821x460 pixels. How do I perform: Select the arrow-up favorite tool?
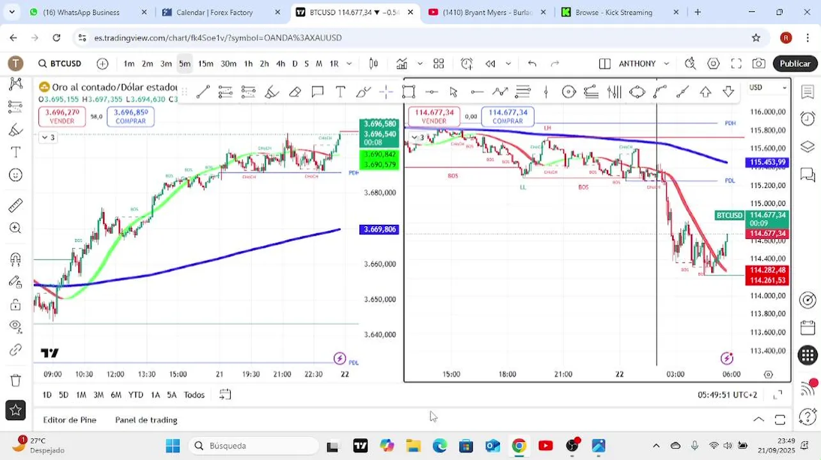point(705,92)
